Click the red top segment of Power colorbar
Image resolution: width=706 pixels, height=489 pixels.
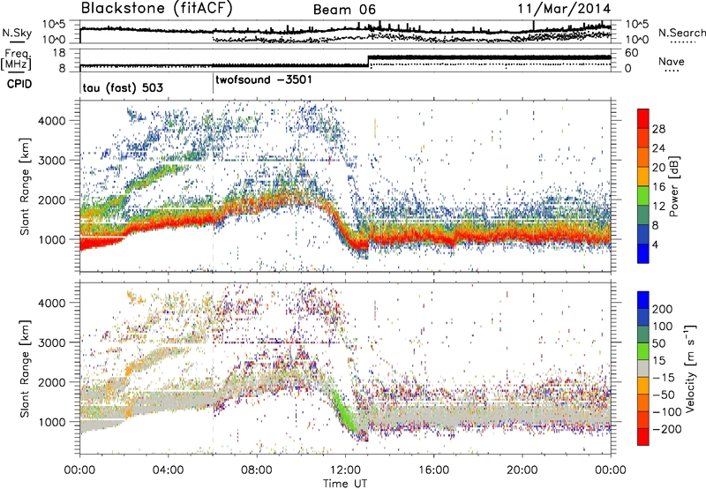[x=643, y=119]
